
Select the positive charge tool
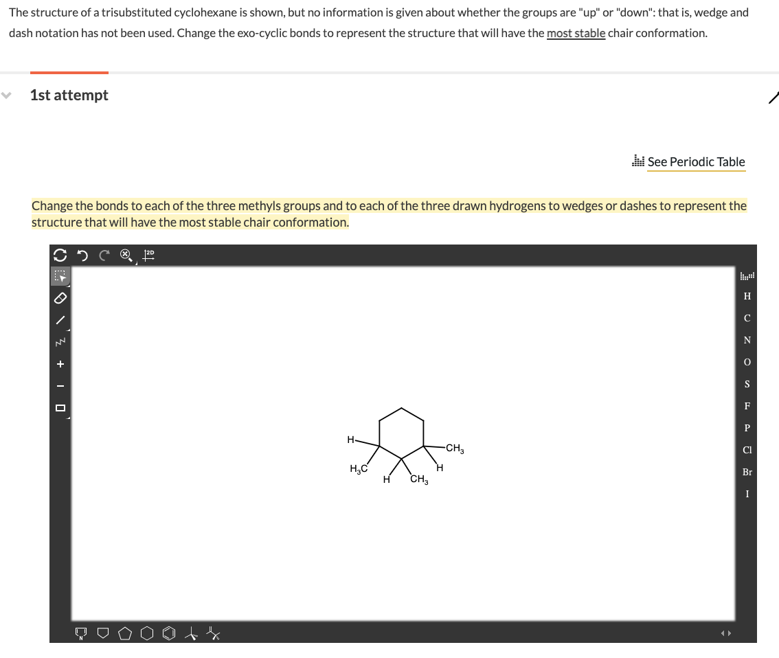tap(60, 364)
